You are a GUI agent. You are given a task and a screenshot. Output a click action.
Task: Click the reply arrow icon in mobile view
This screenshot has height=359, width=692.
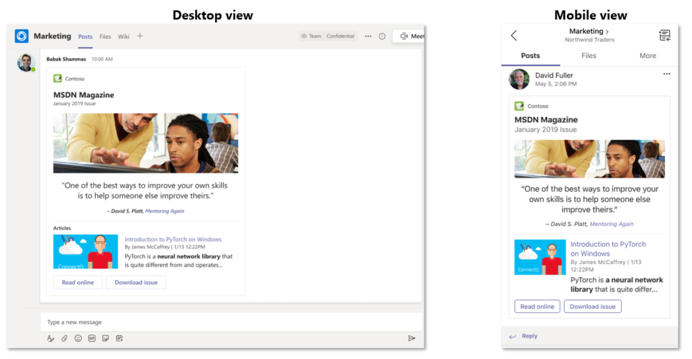pos(512,337)
